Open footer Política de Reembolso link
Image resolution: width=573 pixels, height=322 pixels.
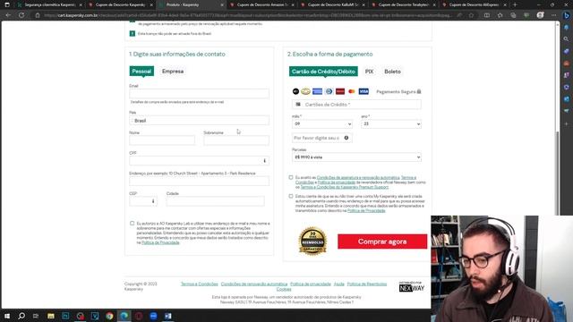point(366,284)
